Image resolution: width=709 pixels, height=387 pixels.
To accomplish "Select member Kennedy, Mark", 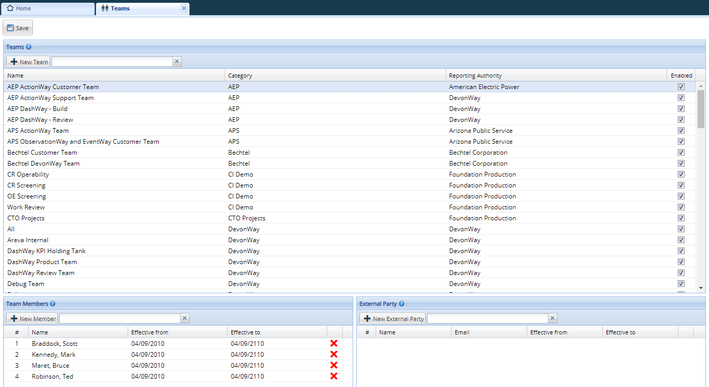I will click(x=173, y=354).
